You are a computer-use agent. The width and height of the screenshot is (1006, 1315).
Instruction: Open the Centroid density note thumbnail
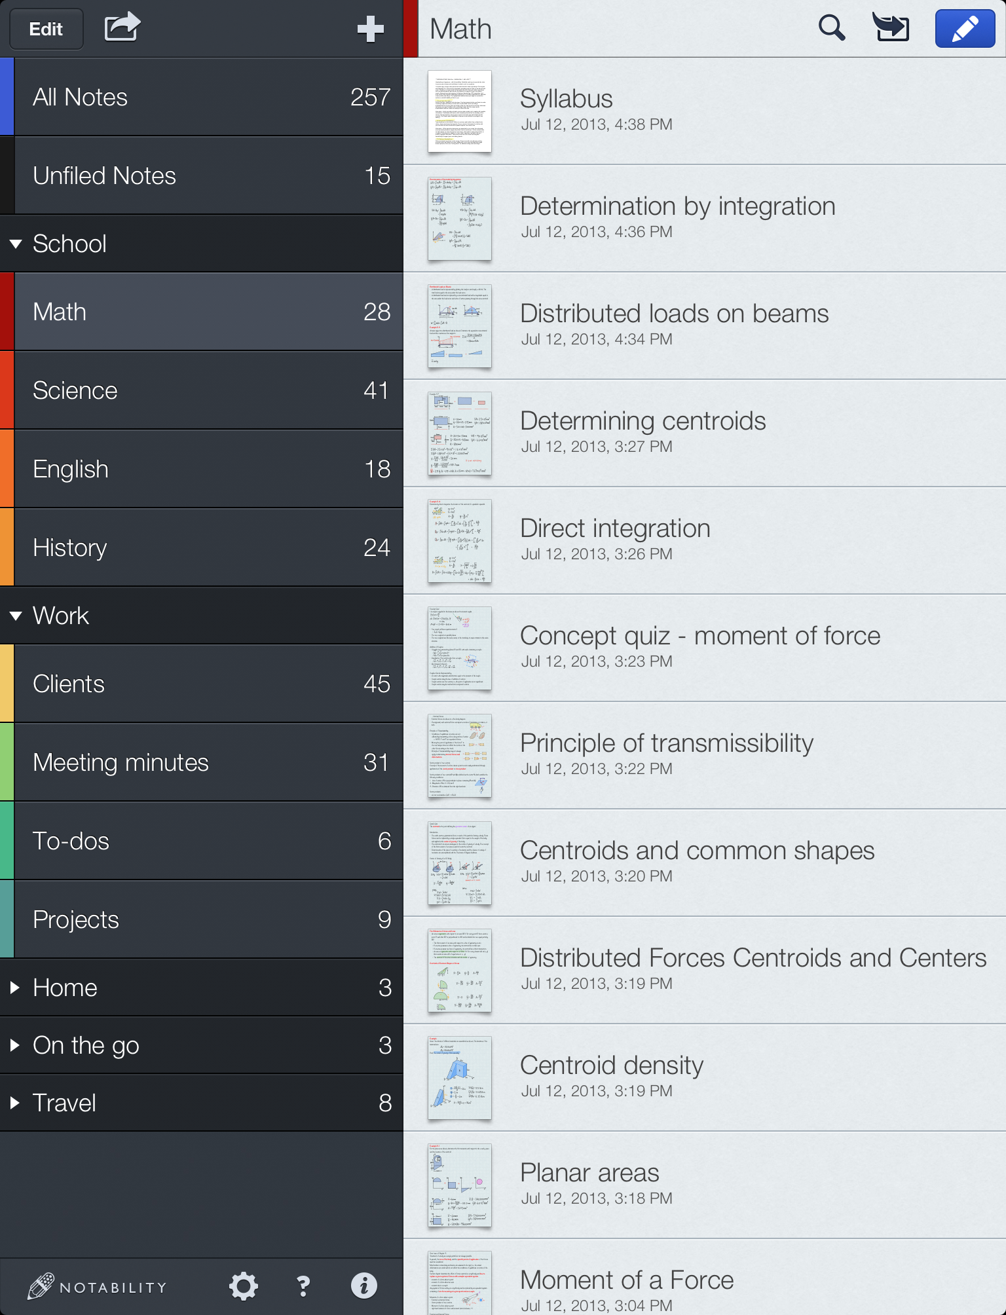(459, 1077)
